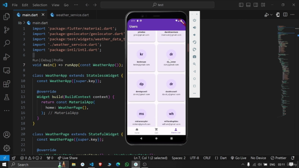Click the Debug code lens above main
This screenshot has width=299, height=168.
[46, 60]
